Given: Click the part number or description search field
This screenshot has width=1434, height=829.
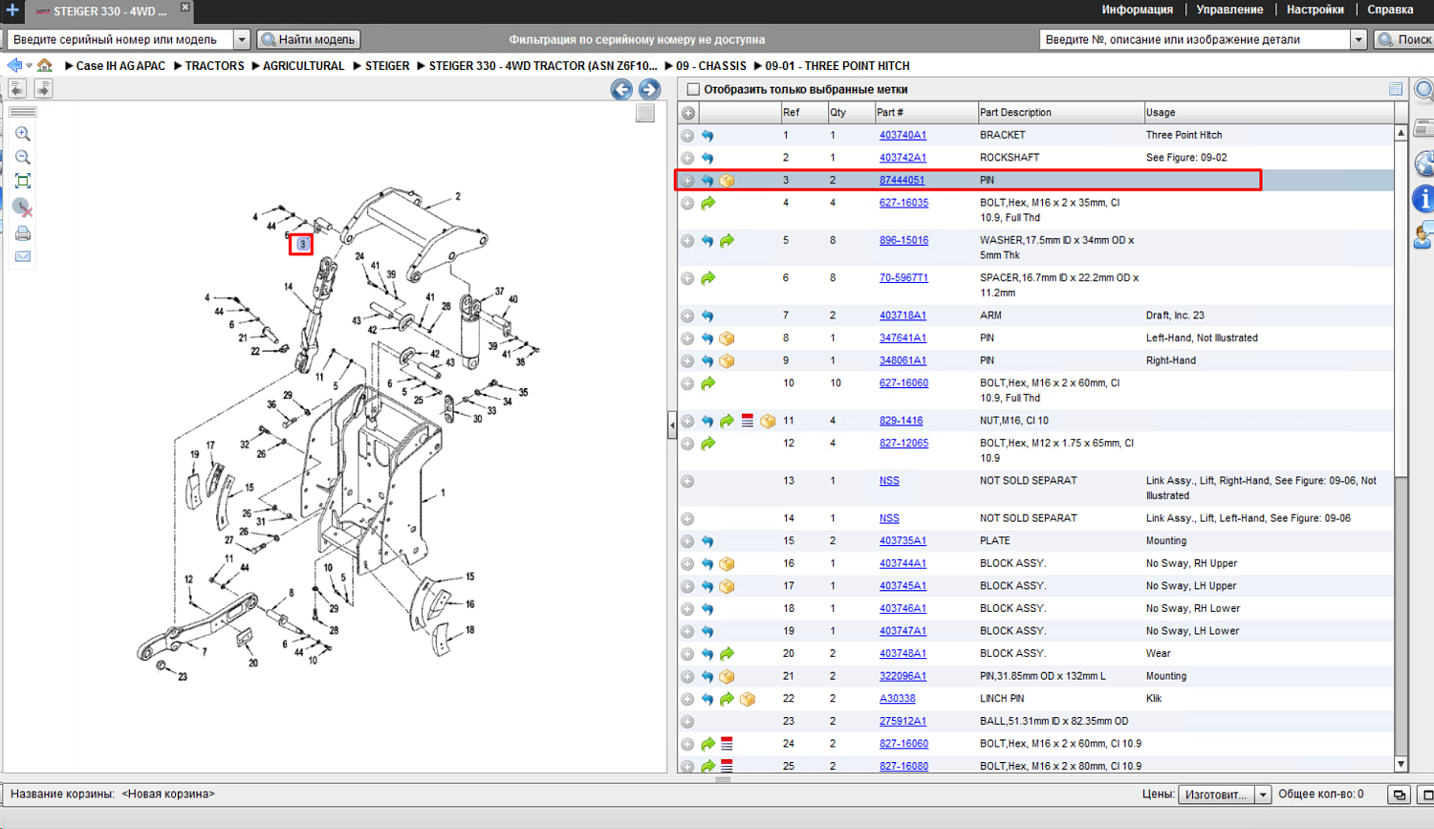Looking at the screenshot, I should [x=1195, y=40].
